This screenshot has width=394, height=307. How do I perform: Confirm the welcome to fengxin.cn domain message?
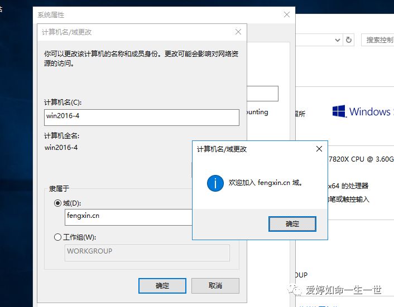[x=292, y=224]
